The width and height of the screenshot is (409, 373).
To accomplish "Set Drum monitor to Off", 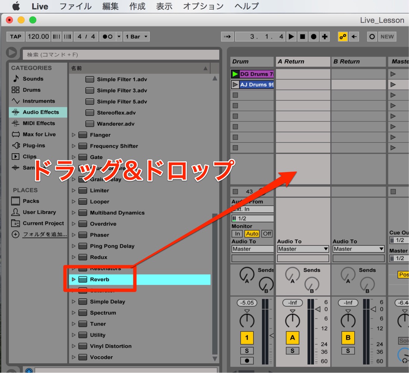I will tap(267, 233).
